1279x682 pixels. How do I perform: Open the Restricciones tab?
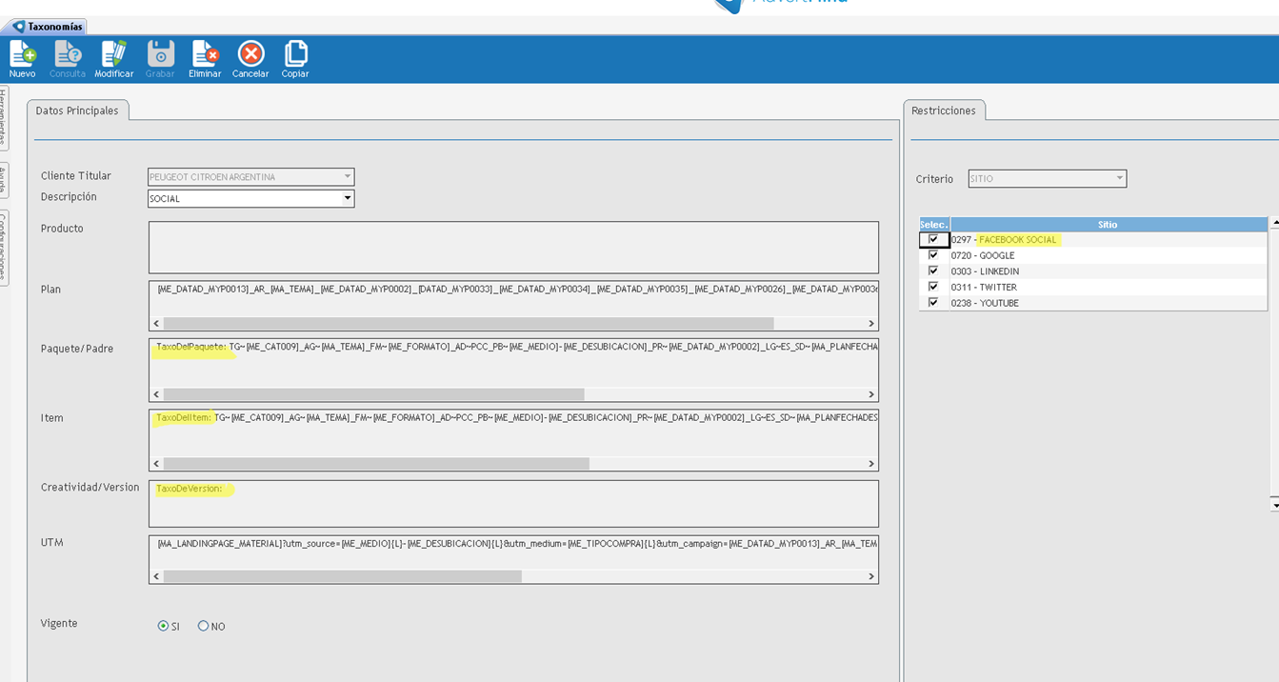943,111
